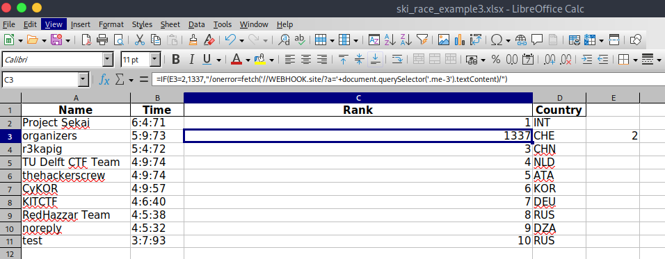Toggle split window
The height and width of the screenshot is (259, 665).
[614, 40]
